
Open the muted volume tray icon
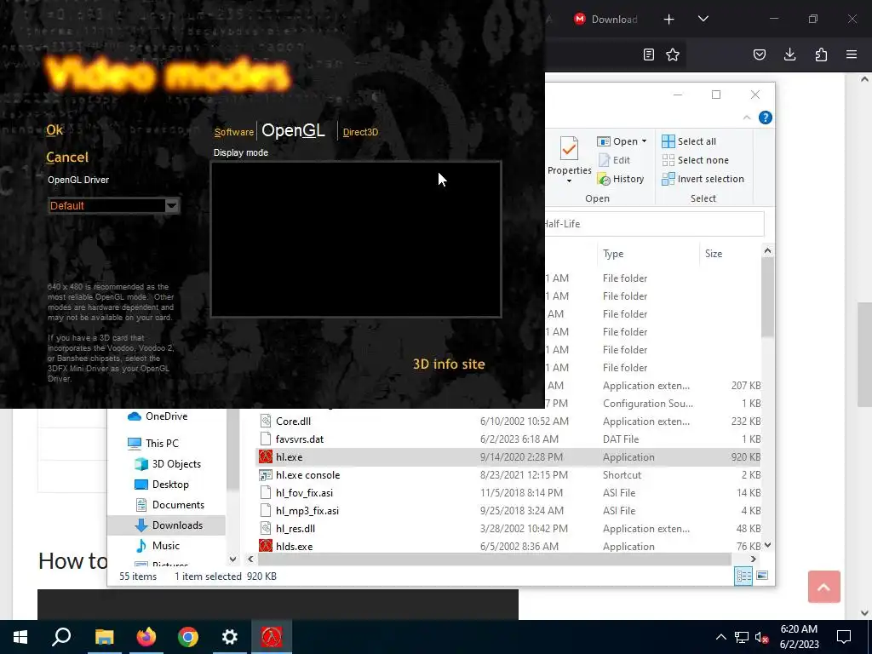(x=761, y=637)
